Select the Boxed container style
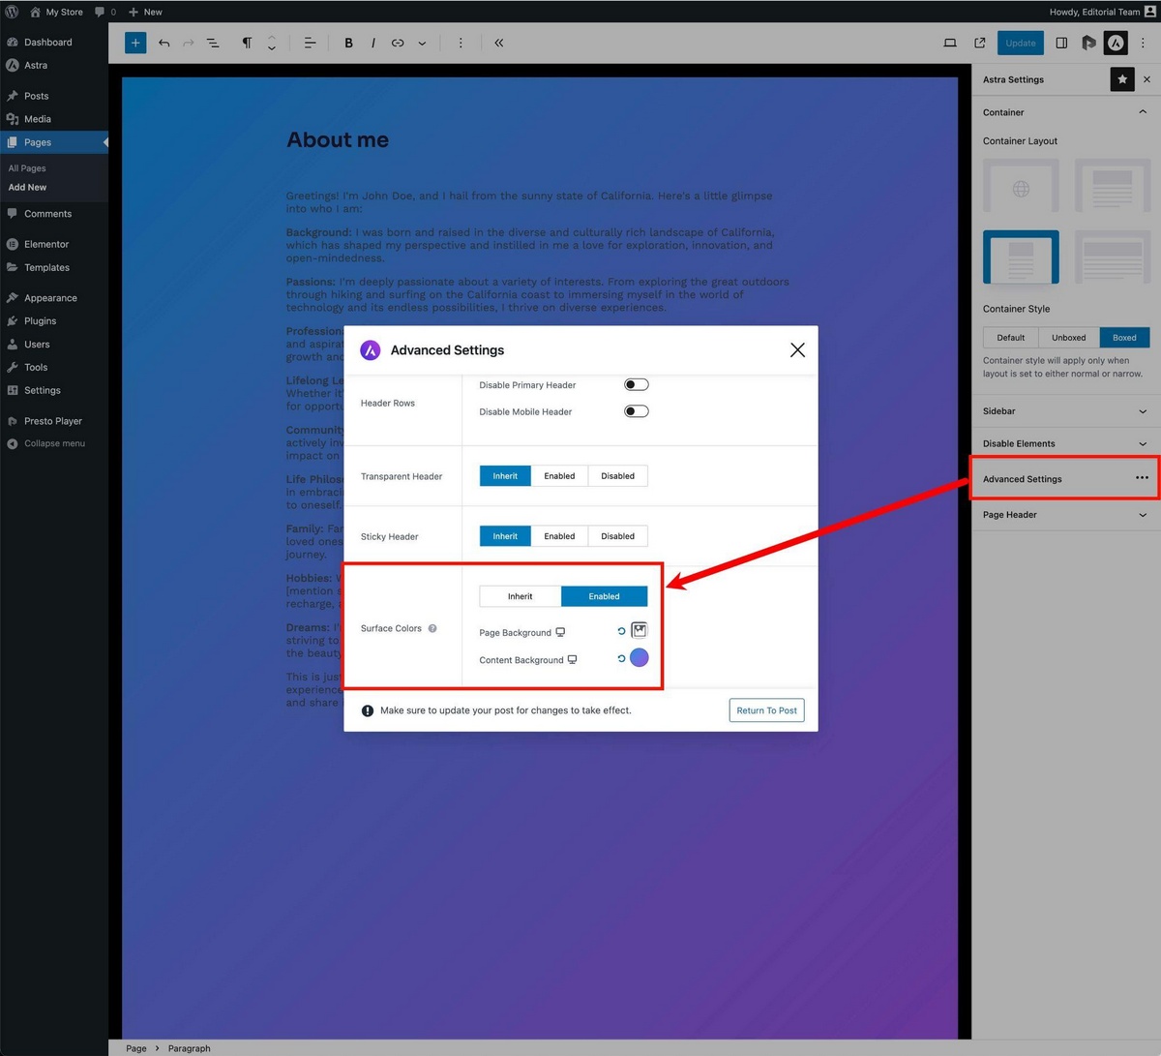This screenshot has height=1056, width=1161. tap(1124, 338)
